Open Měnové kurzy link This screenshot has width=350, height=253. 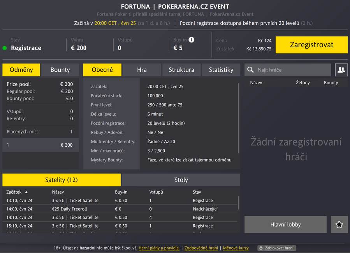236,248
